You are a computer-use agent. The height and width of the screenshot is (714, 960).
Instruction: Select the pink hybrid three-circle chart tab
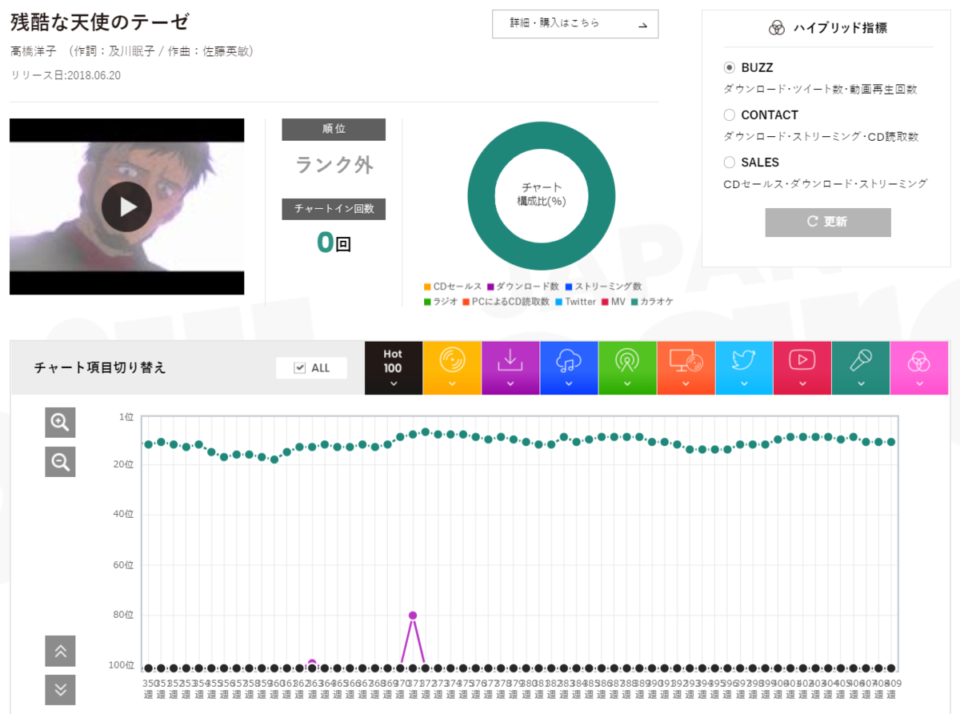pyautogui.click(x=919, y=367)
